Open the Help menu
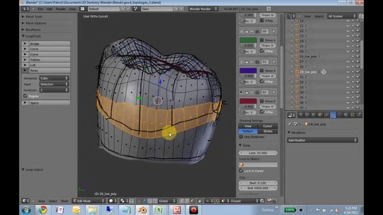The height and width of the screenshot is (215, 383). pyautogui.click(x=72, y=9)
